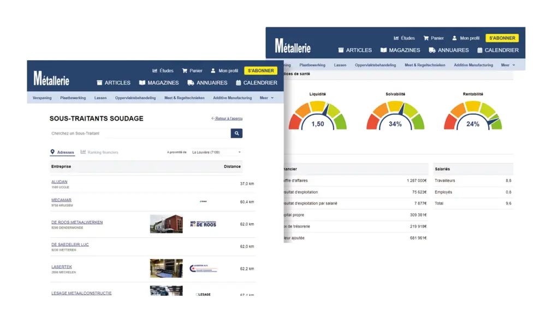
Task: Expand the Meer menu above the gauges
Action: coord(508,65)
